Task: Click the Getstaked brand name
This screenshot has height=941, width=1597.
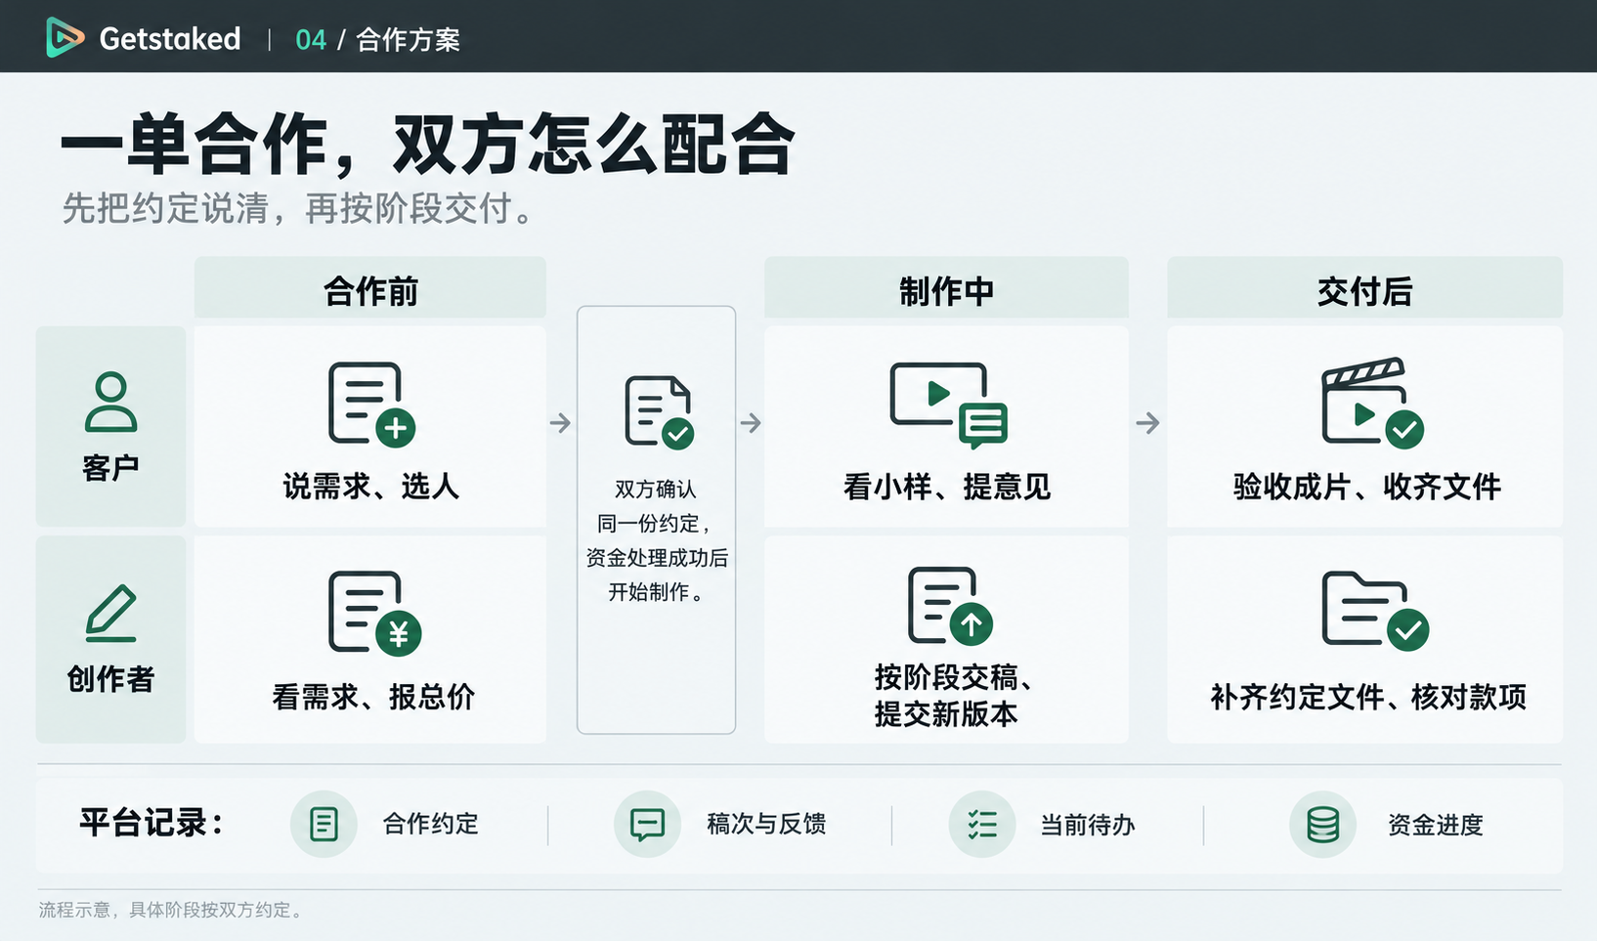Action: 170,39
